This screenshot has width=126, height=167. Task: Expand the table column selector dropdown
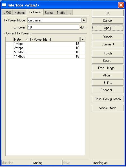pos(83,39)
